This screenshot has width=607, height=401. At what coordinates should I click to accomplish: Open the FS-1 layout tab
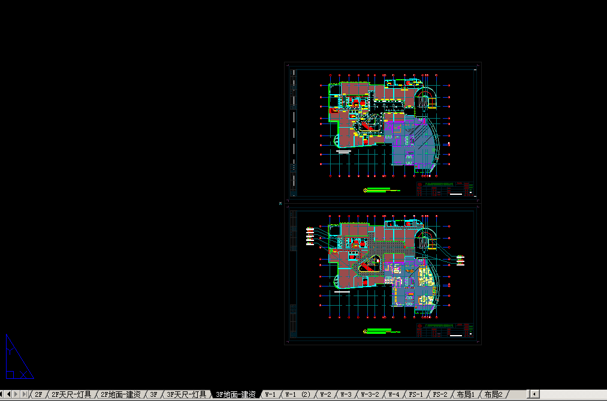tap(416, 394)
